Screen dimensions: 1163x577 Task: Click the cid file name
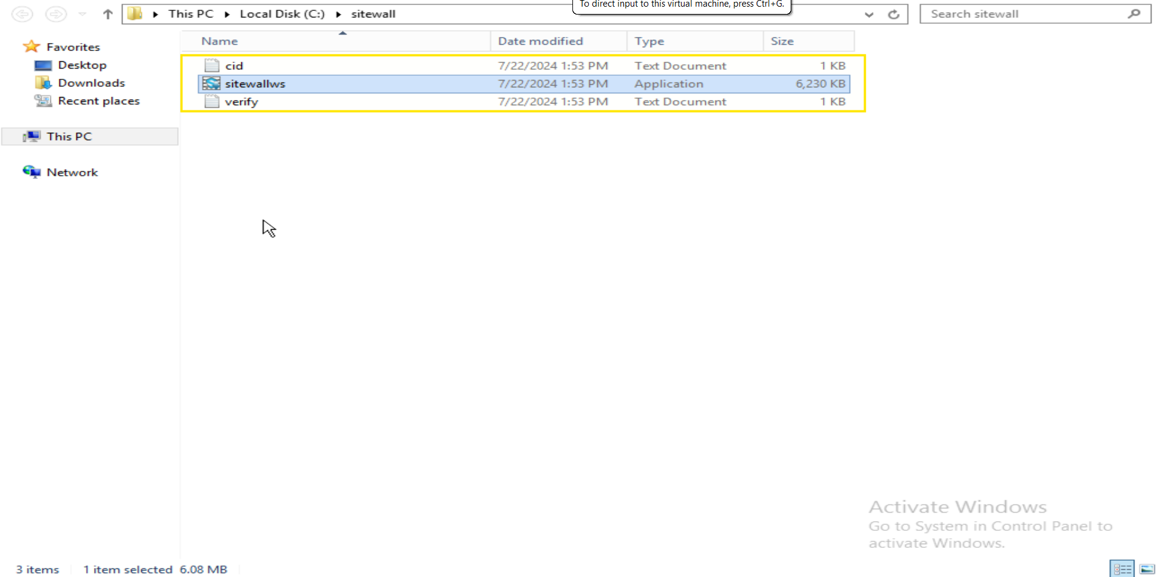click(234, 65)
